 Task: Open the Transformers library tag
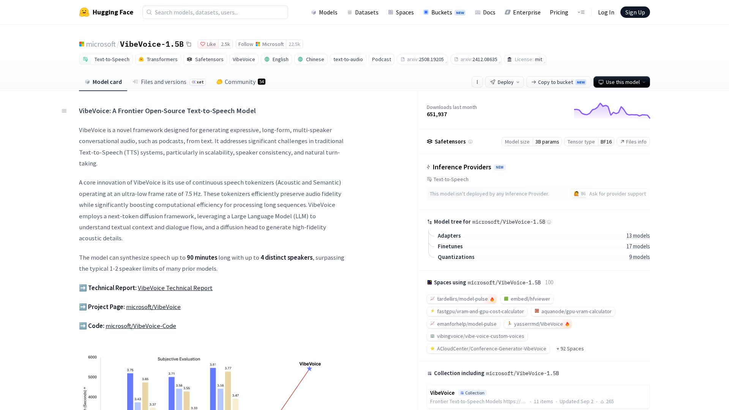(x=158, y=59)
